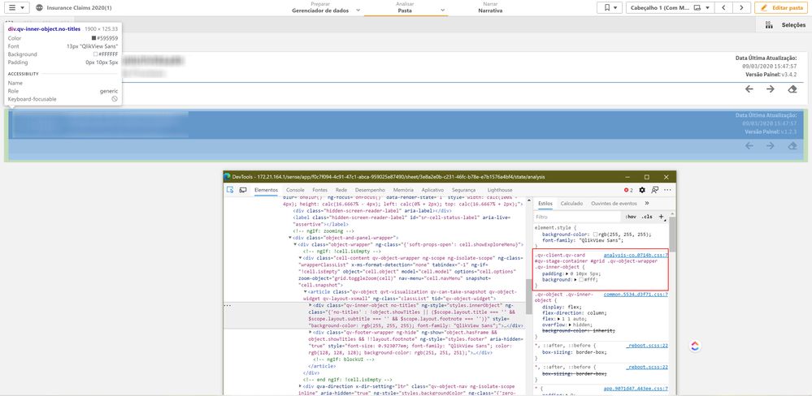812x396 pixels.
Task: Click the Editar pasta button
Action: 781,8
